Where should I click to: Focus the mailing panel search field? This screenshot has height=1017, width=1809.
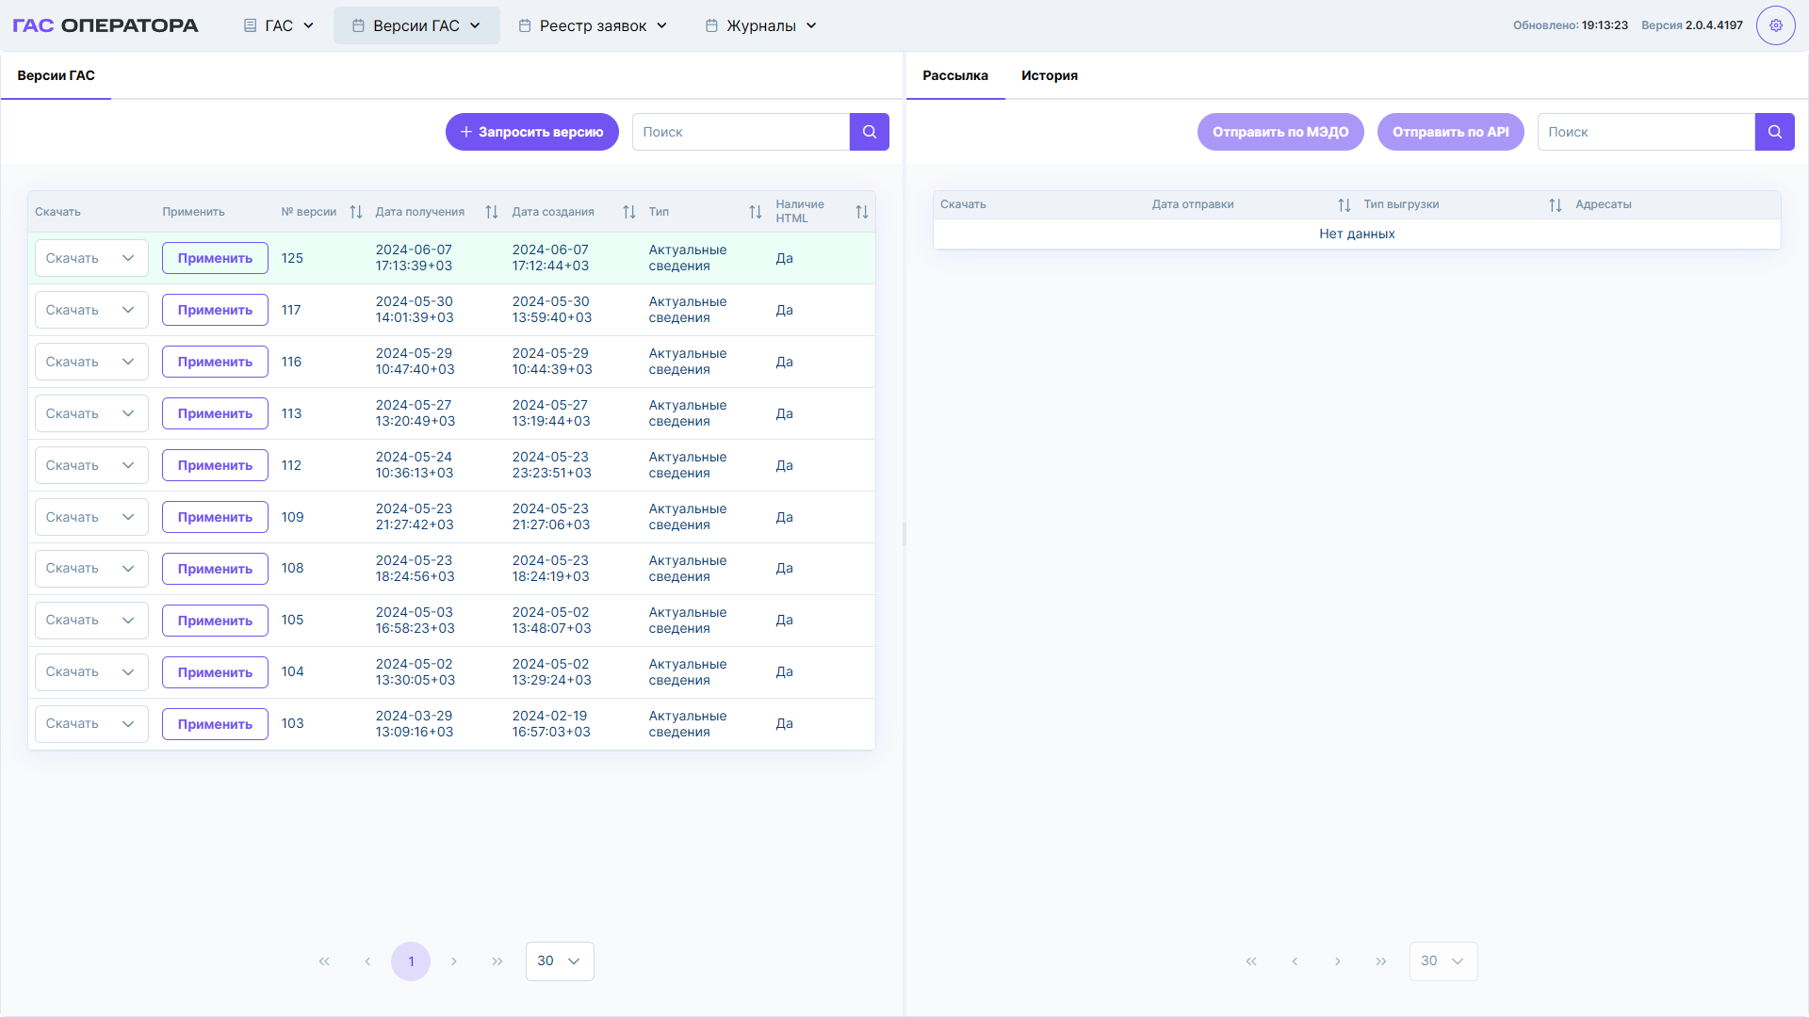1646,132
